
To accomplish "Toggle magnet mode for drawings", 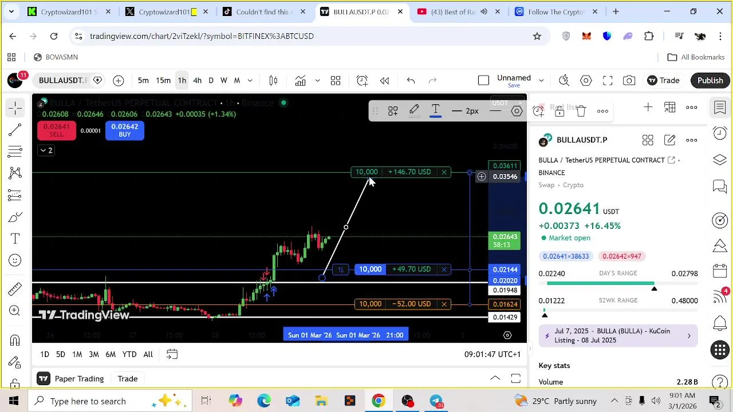I will coord(15,341).
